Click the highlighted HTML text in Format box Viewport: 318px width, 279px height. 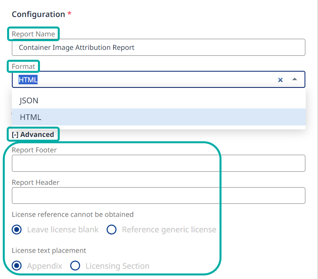point(28,80)
